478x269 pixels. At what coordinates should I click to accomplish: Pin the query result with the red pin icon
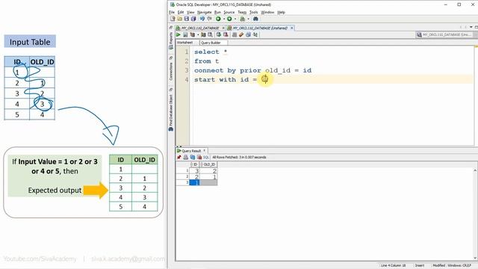[x=179, y=158]
